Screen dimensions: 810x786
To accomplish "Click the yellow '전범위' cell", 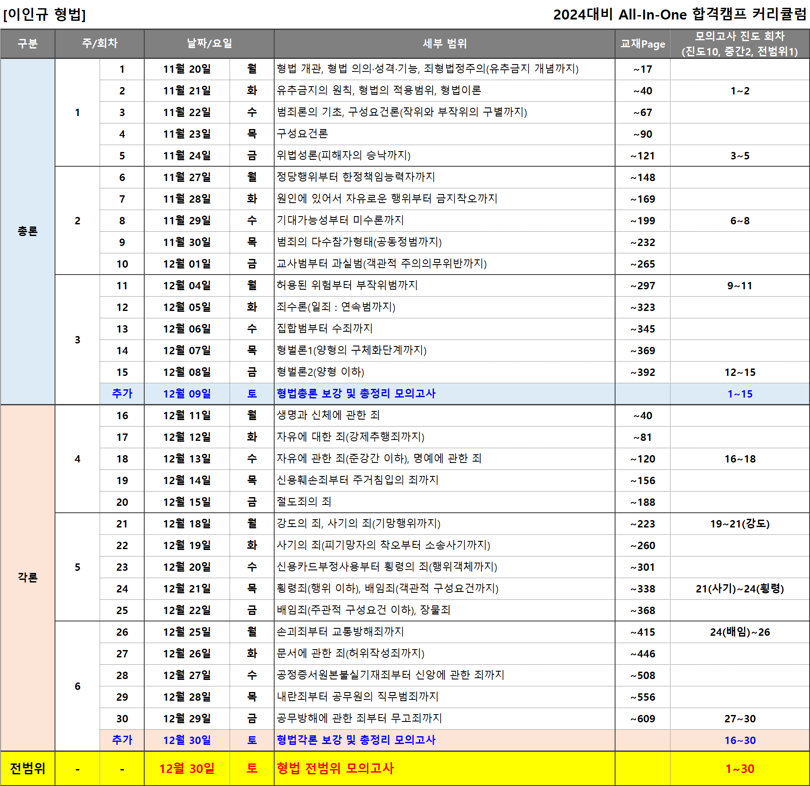I will click(x=28, y=768).
